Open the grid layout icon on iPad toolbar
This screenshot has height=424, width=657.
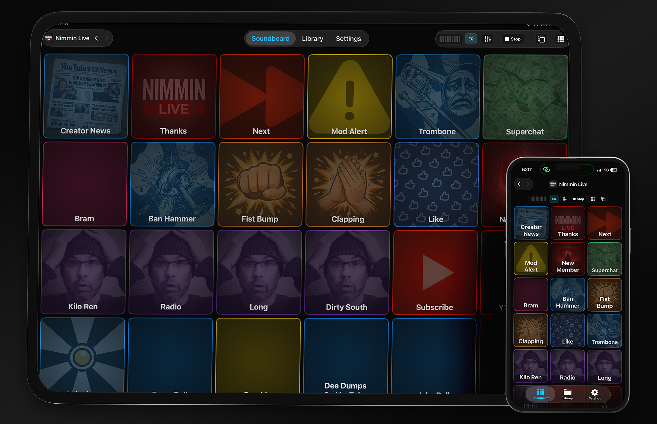click(x=561, y=39)
